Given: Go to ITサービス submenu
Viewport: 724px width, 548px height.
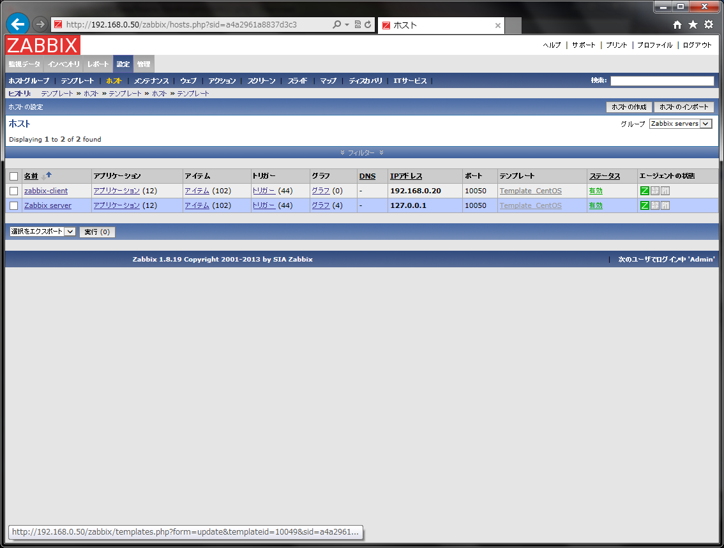Looking at the screenshot, I should 410,81.
